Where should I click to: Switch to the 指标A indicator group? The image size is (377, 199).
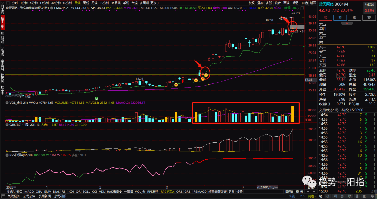click(x=10, y=192)
